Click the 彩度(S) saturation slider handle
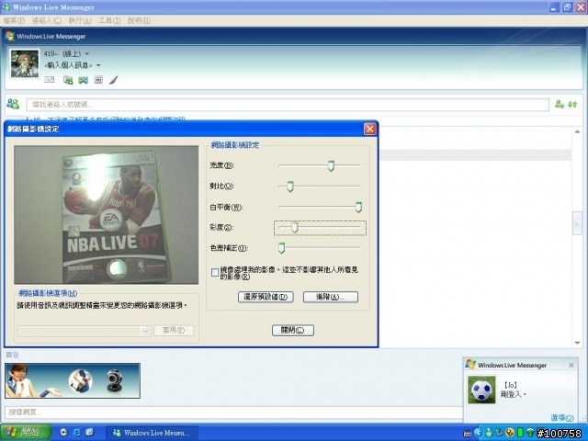Image resolution: width=588 pixels, height=441 pixels. 295,227
